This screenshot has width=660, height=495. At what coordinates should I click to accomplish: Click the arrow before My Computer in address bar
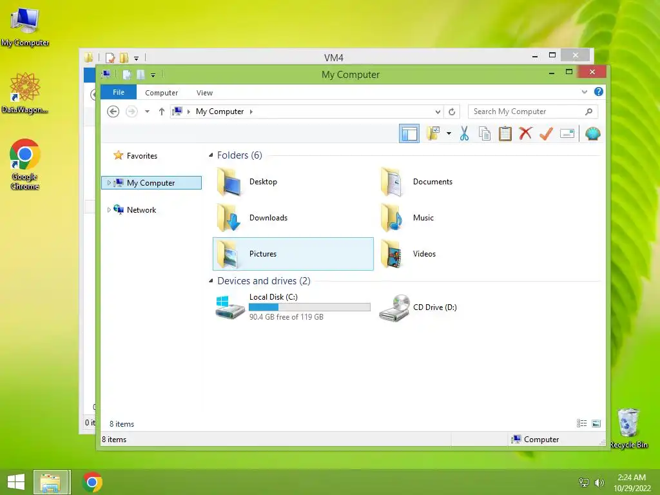point(189,112)
